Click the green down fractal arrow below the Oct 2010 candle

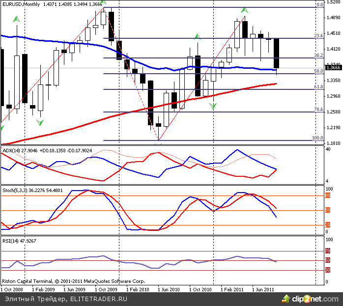[213, 106]
